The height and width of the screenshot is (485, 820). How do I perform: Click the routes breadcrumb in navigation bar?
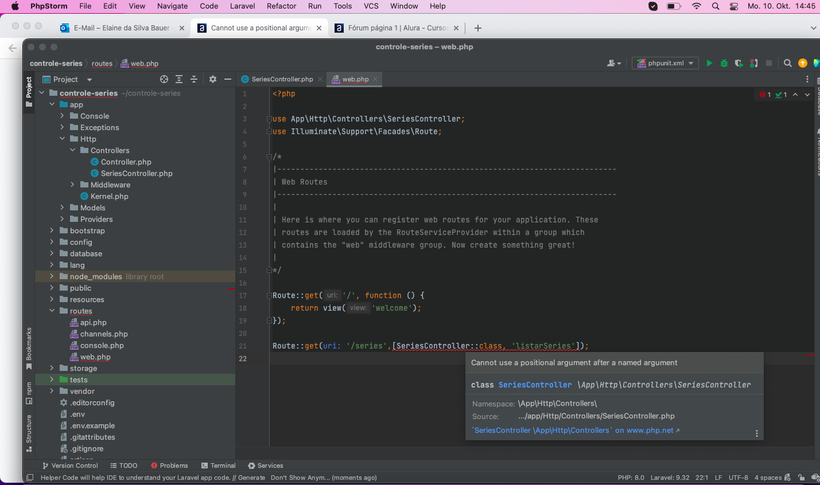click(x=102, y=64)
